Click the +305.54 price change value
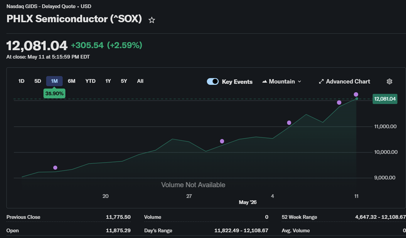 pyautogui.click(x=87, y=45)
